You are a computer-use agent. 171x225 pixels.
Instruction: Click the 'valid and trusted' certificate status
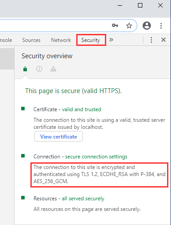tap(82, 109)
